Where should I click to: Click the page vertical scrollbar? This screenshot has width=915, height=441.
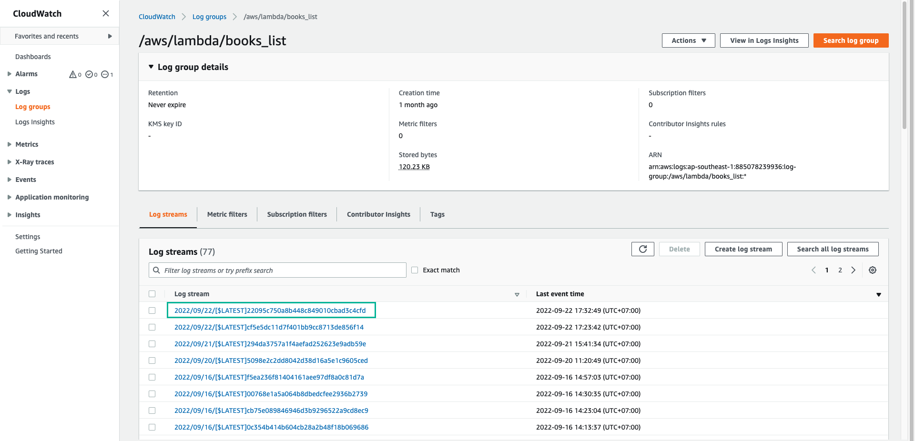[905, 66]
